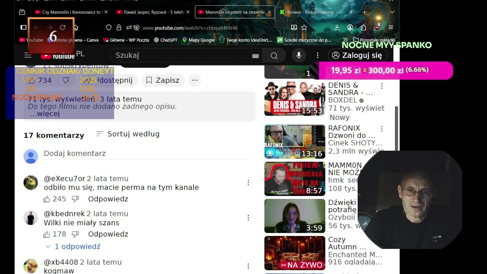
Task: Reply to @eXecu7or's comment
Action: [x=108, y=199]
